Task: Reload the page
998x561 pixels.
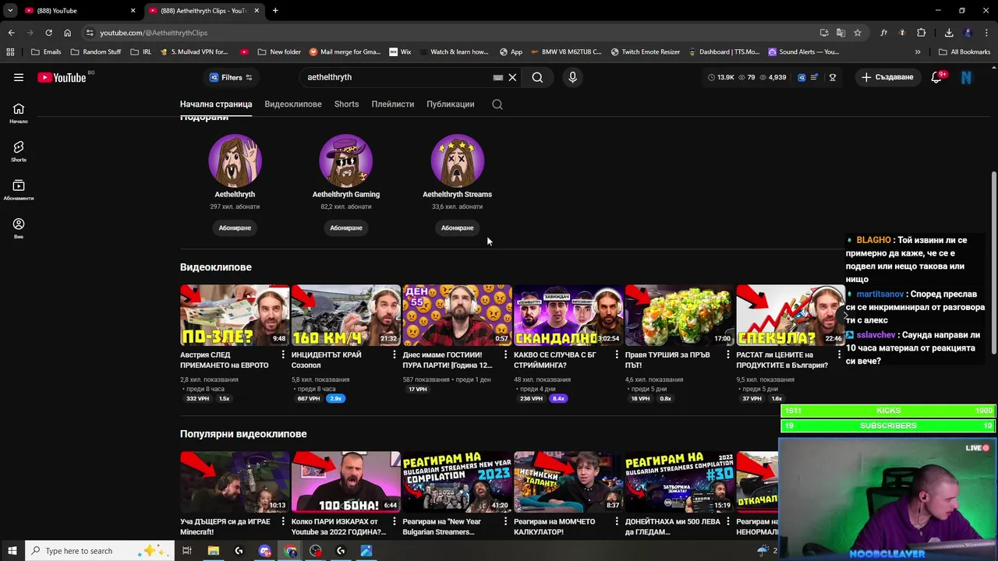Action: pyautogui.click(x=48, y=33)
